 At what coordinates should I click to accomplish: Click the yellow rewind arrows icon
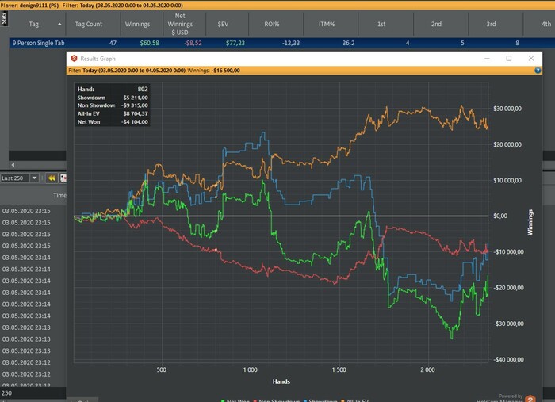tap(52, 178)
